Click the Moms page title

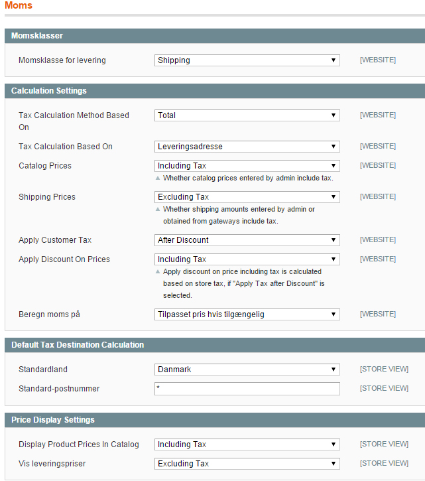[19, 5]
